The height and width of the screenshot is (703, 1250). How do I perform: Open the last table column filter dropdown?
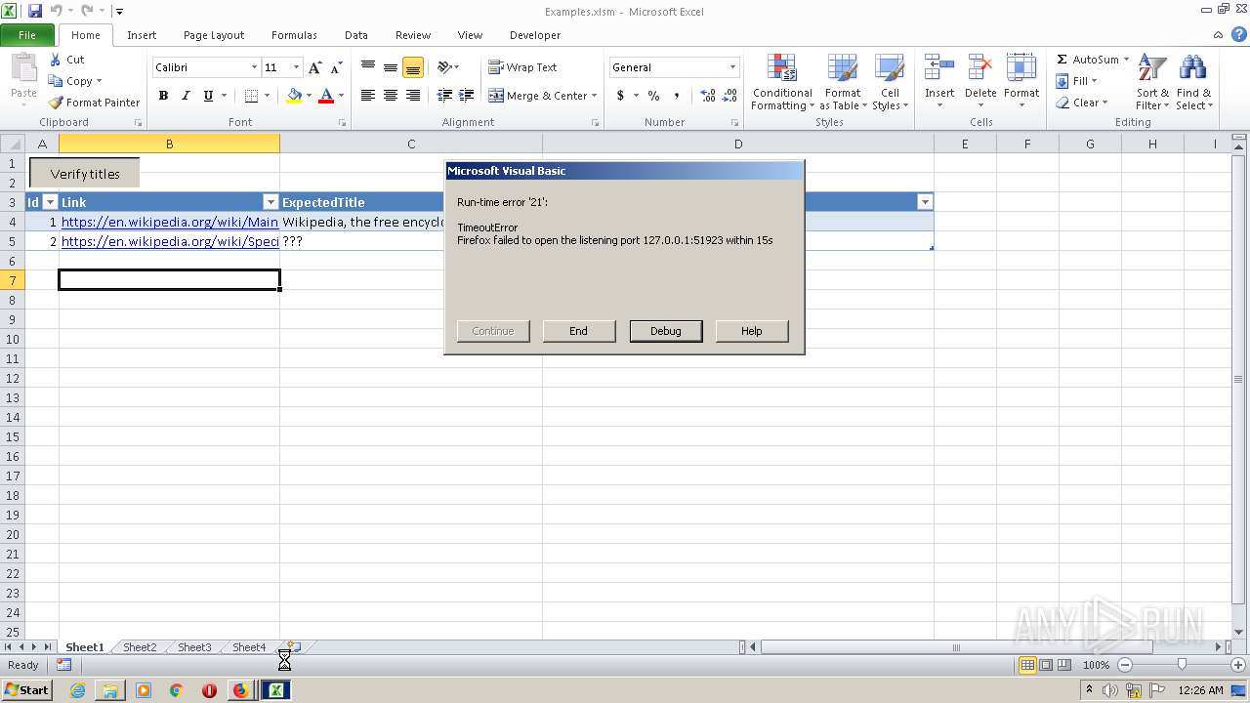[925, 202]
